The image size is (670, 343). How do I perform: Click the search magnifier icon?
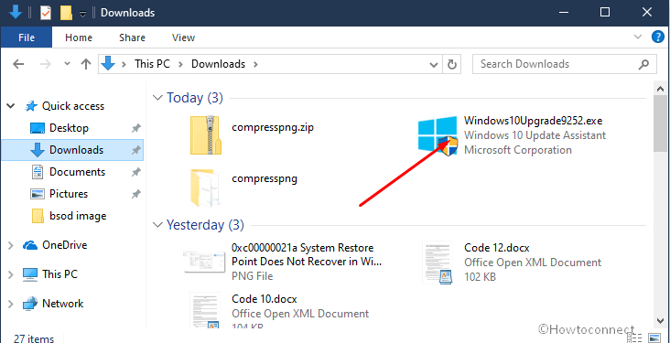643,65
